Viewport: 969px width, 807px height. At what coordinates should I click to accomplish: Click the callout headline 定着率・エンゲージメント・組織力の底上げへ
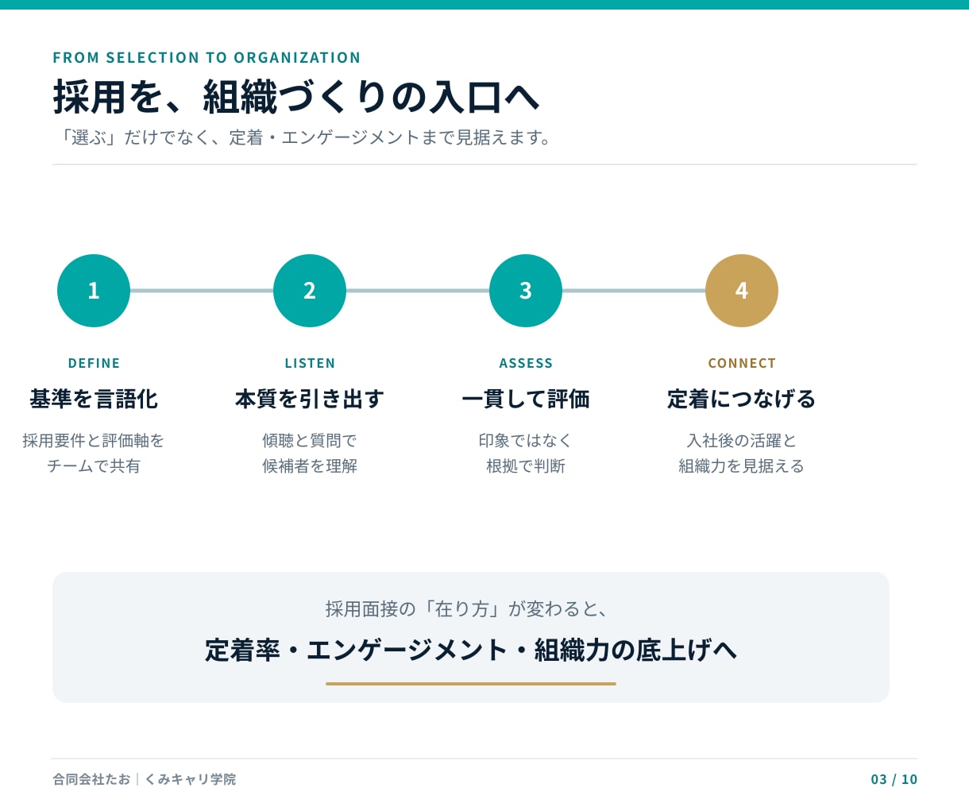click(470, 650)
